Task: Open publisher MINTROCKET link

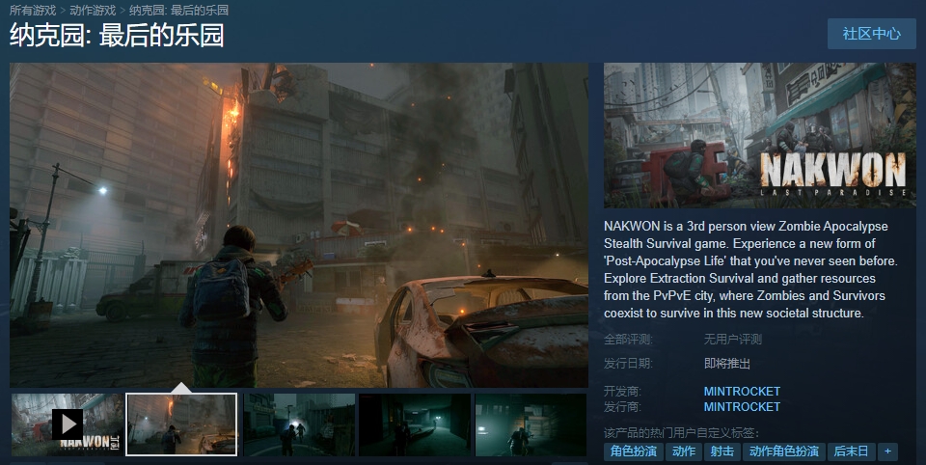Action: 742,406
